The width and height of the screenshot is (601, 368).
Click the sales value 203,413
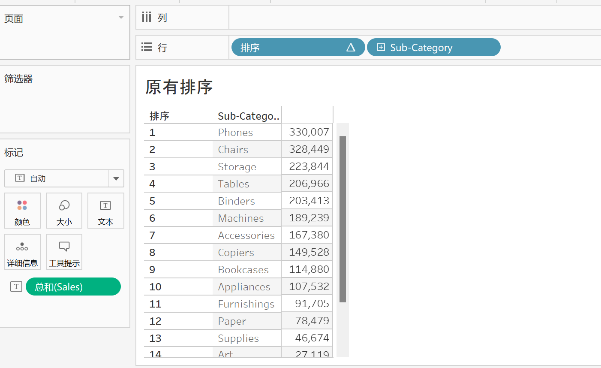pyautogui.click(x=309, y=201)
